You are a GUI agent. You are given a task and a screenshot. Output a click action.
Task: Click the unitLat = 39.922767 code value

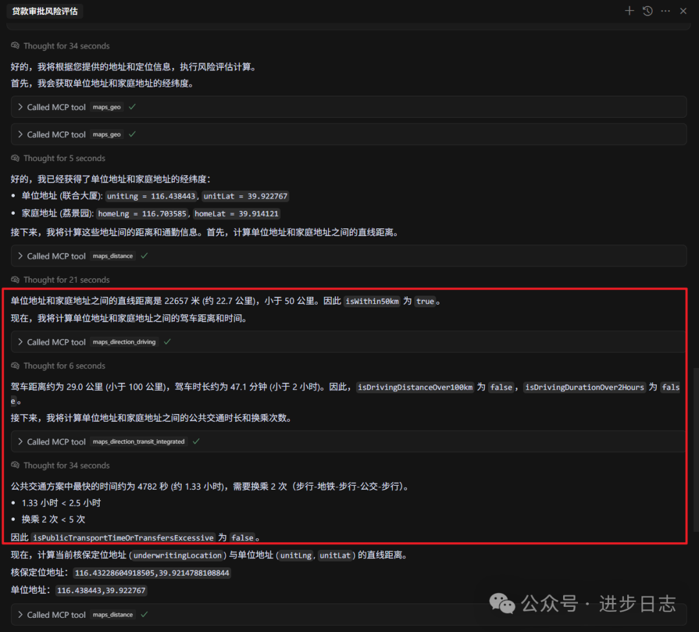pos(246,196)
